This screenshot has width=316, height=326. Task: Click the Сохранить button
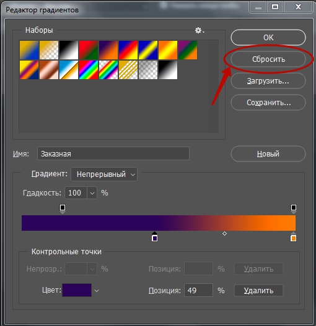pos(268,103)
